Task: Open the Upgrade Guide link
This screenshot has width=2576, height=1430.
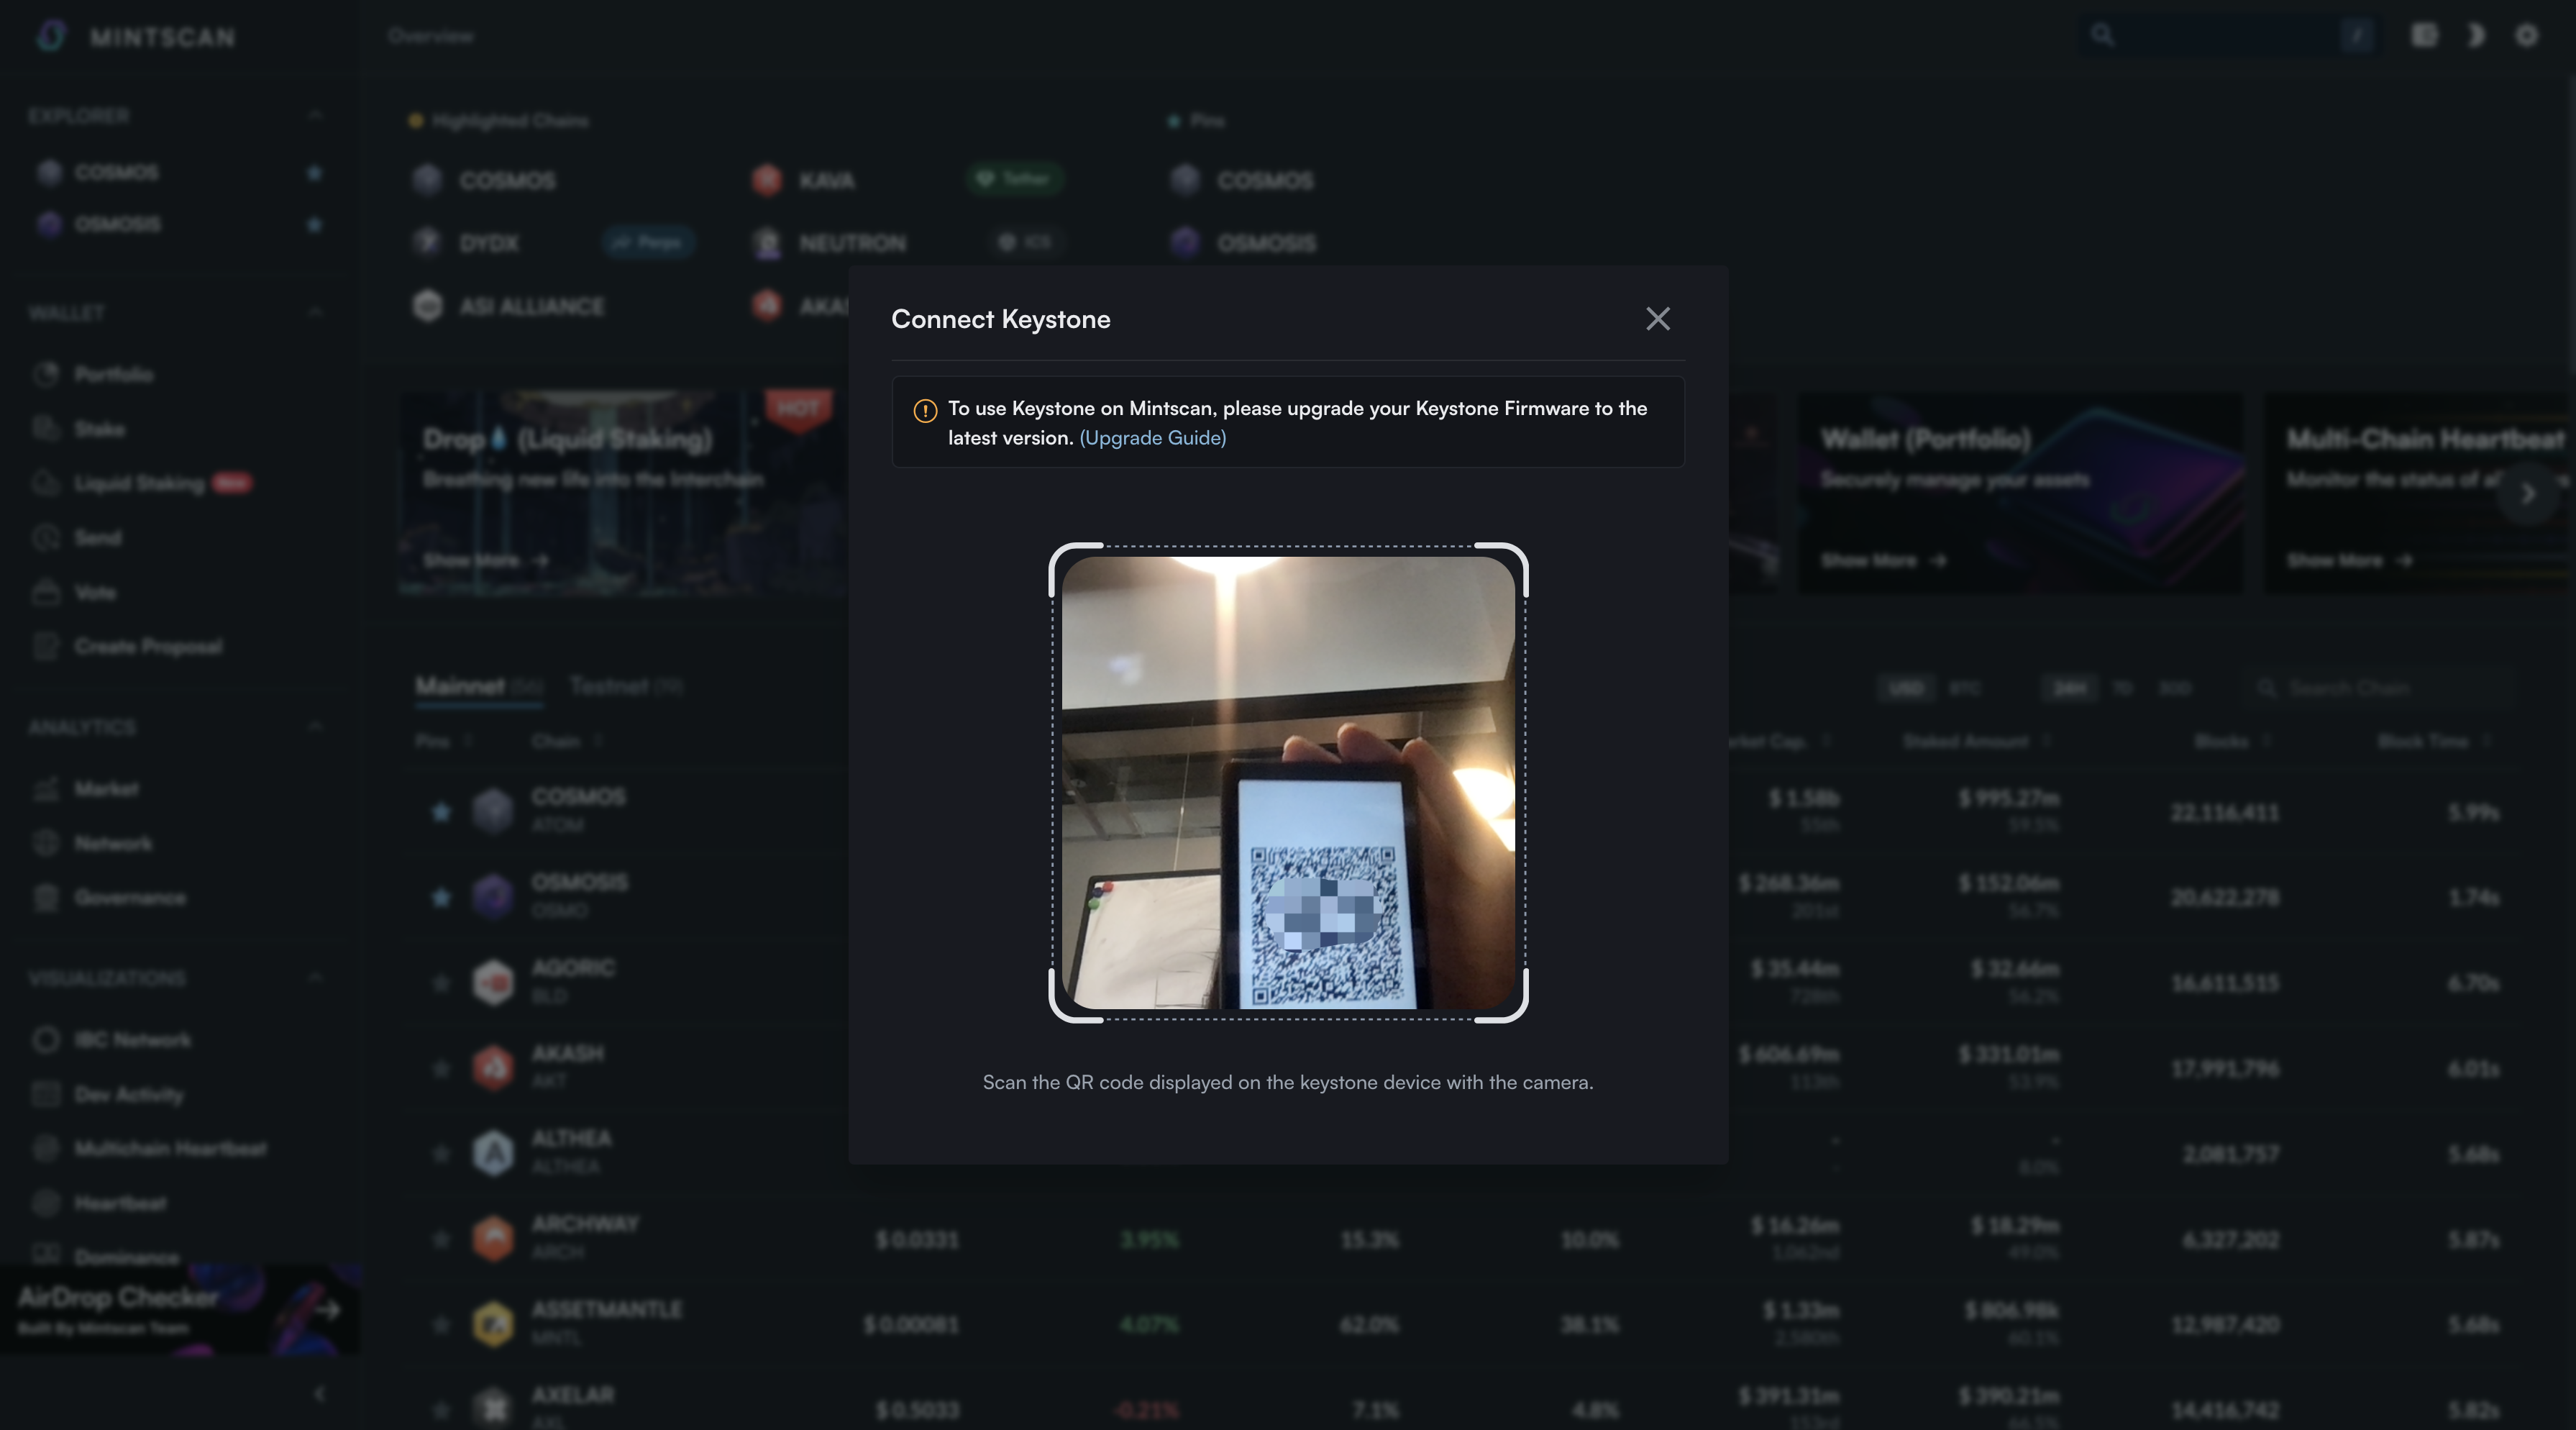Action: click(1152, 438)
